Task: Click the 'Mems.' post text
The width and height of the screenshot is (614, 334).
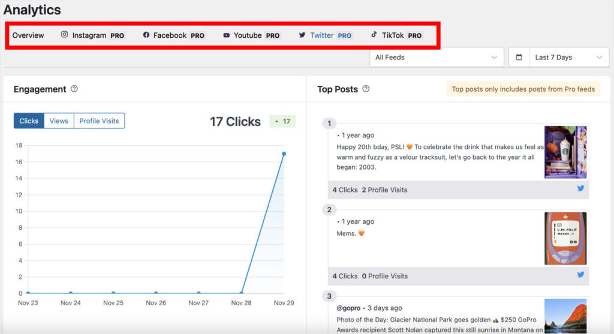Action: pos(350,233)
